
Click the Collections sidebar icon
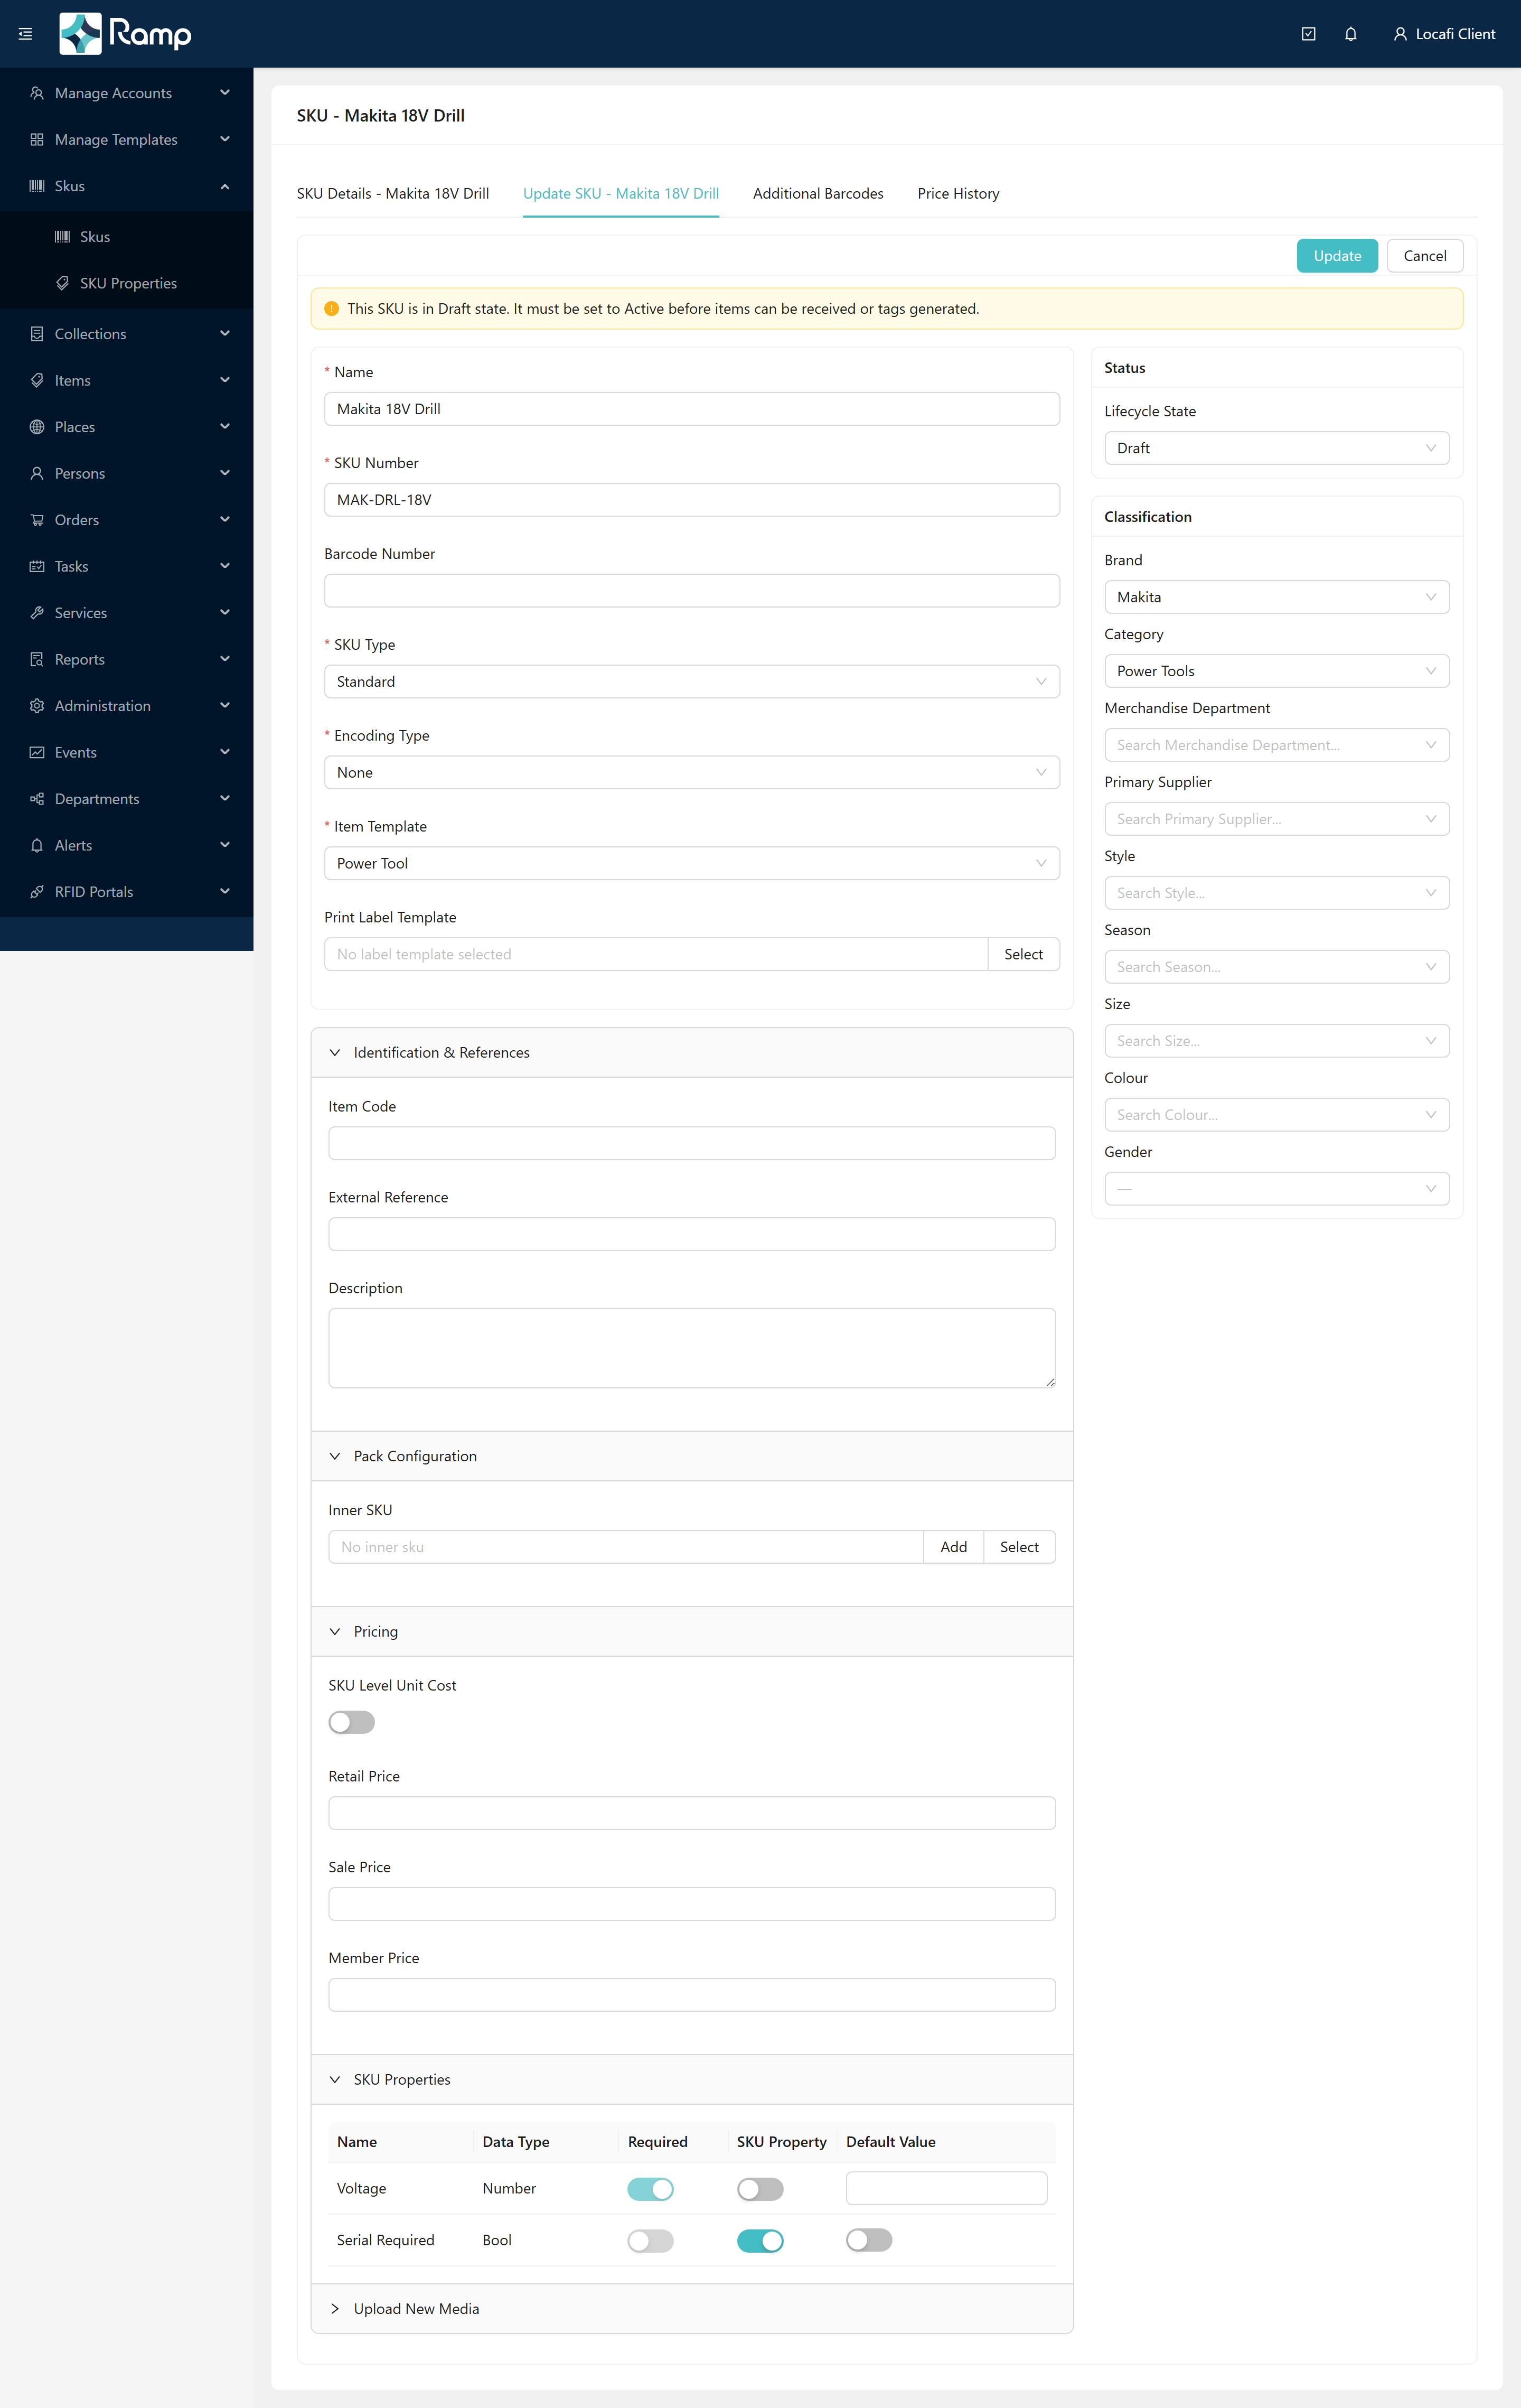(x=37, y=334)
